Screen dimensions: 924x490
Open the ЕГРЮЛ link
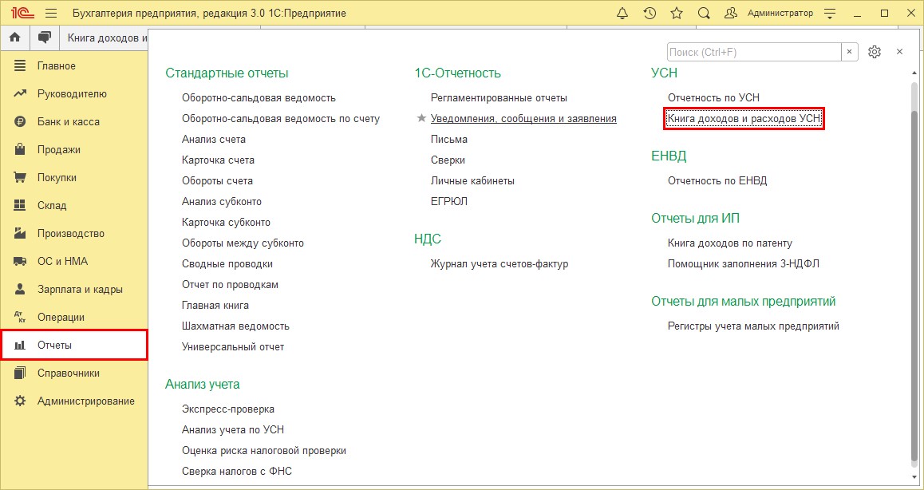point(449,202)
